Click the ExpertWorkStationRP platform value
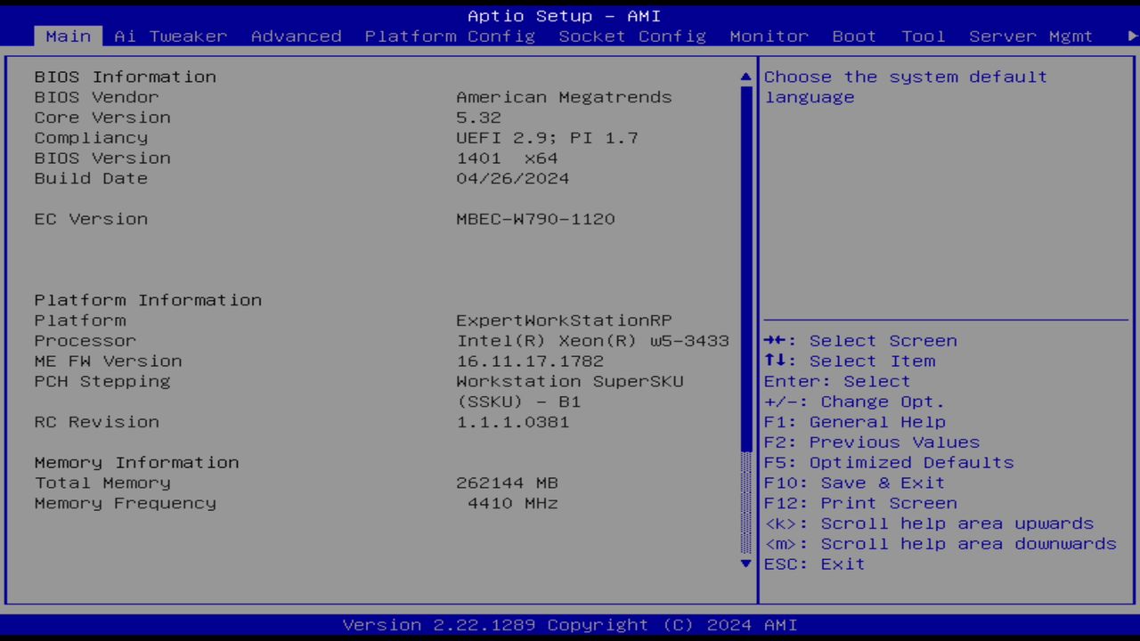This screenshot has width=1140, height=641. [x=565, y=320]
